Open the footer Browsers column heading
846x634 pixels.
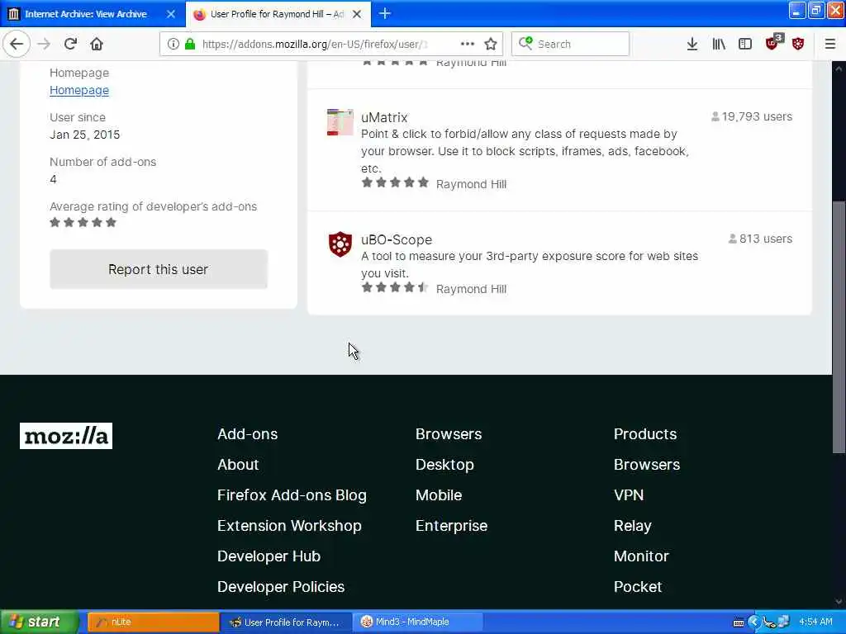[x=449, y=434]
